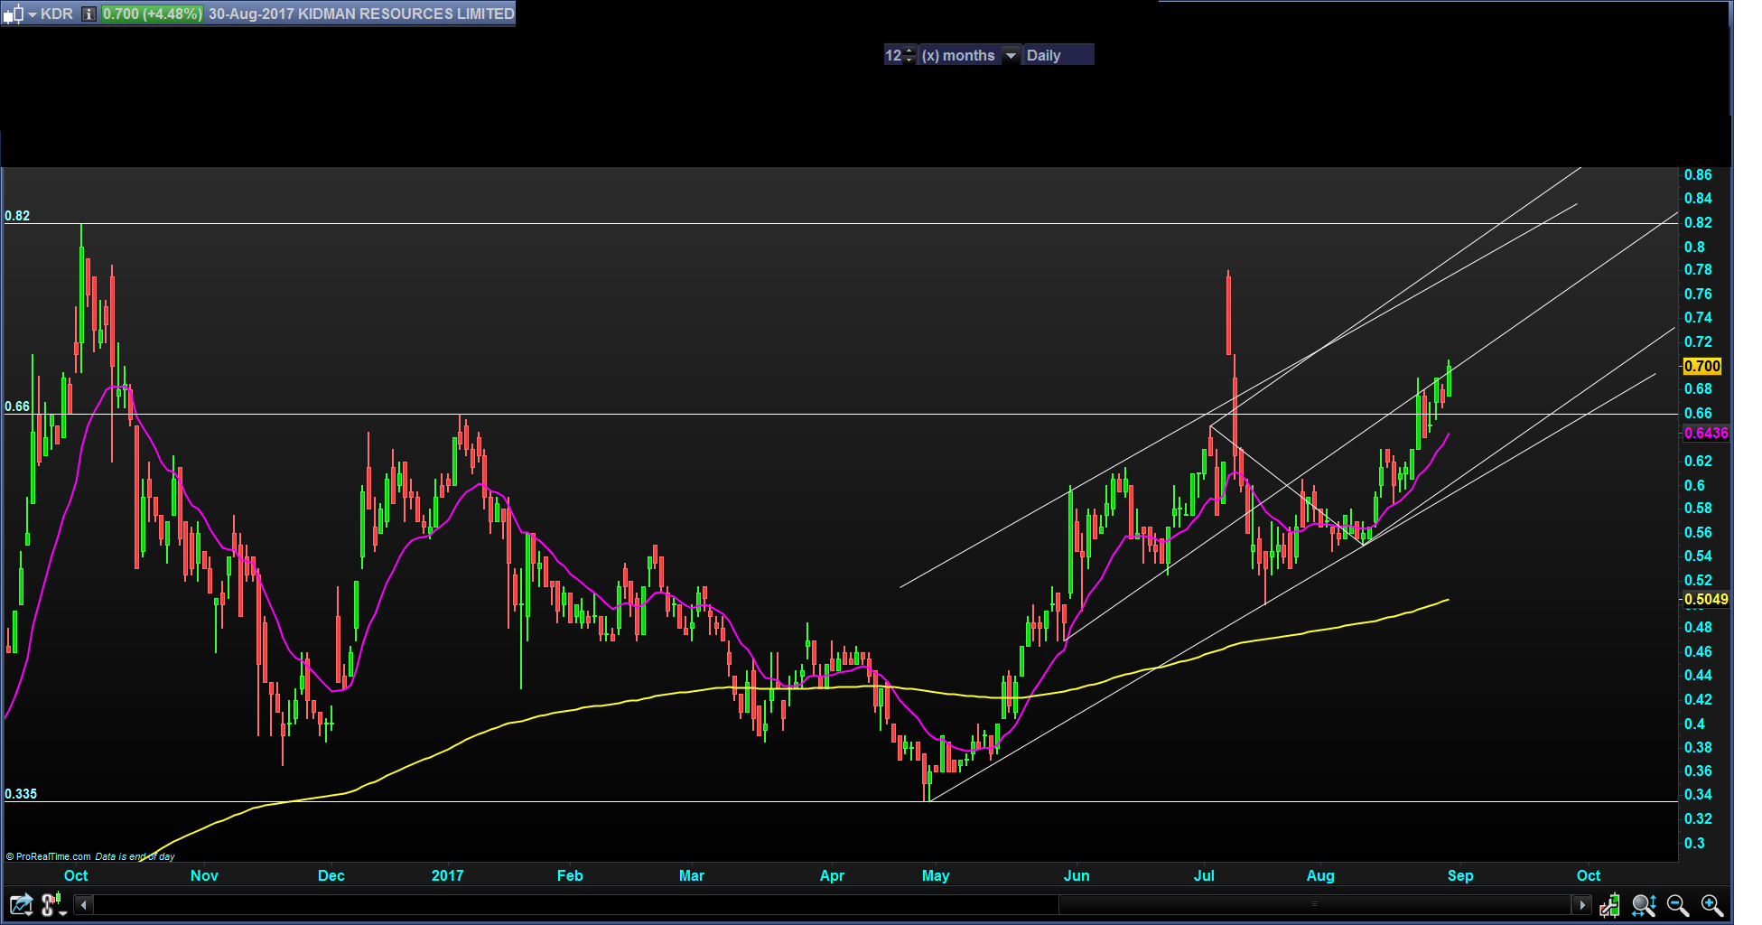
Task: Increase or decrease units with the stepper arrows
Action: (x=909, y=55)
